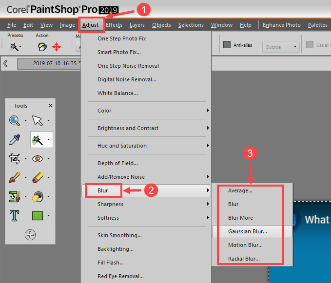
Task: Click the Adjust menu
Action: click(x=90, y=25)
